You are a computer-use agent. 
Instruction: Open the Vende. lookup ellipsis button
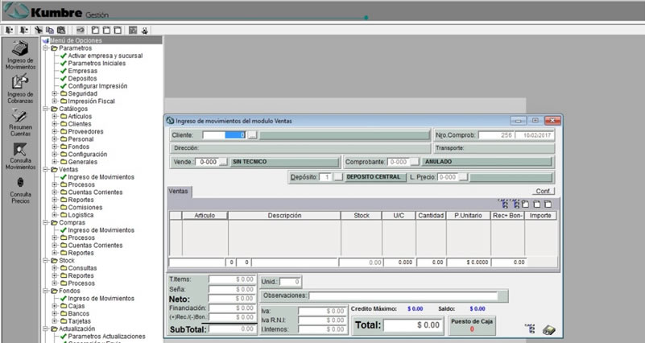tap(223, 162)
